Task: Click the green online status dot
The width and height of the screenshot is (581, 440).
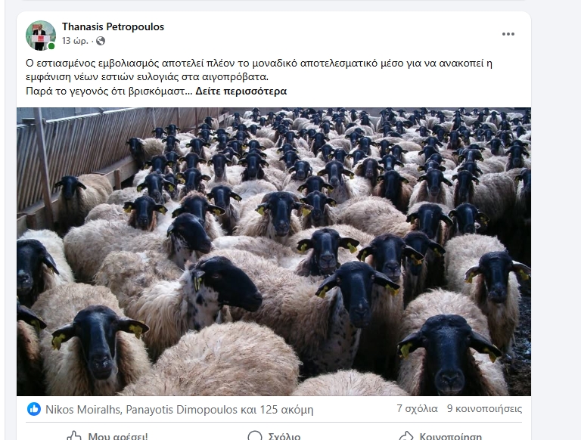Action: pos(51,46)
